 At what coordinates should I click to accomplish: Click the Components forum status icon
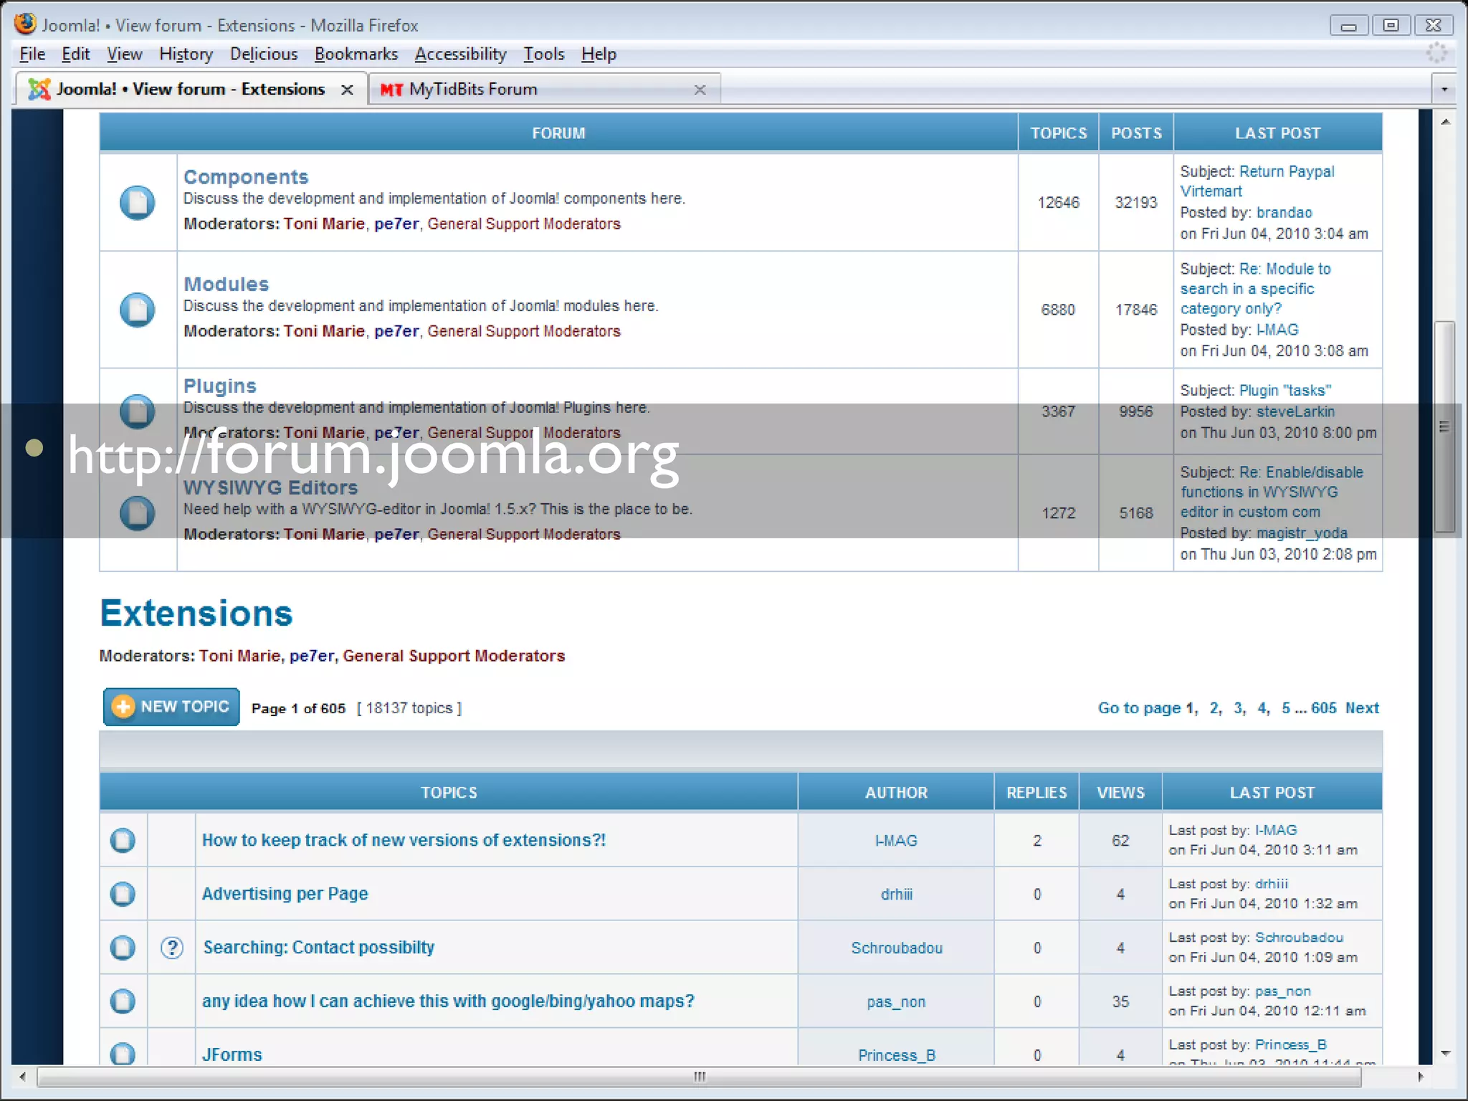[137, 202]
